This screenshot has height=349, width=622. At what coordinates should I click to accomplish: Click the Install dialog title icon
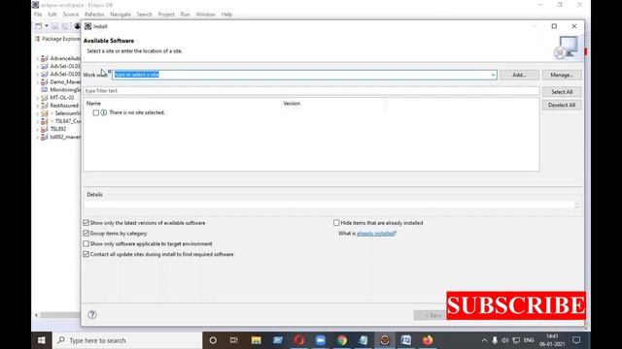point(88,26)
